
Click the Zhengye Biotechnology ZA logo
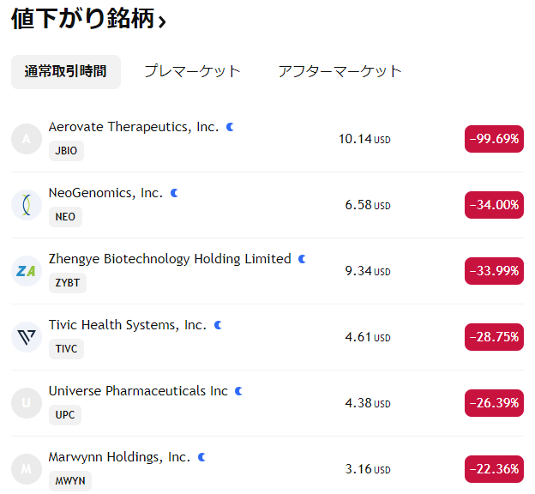click(27, 271)
